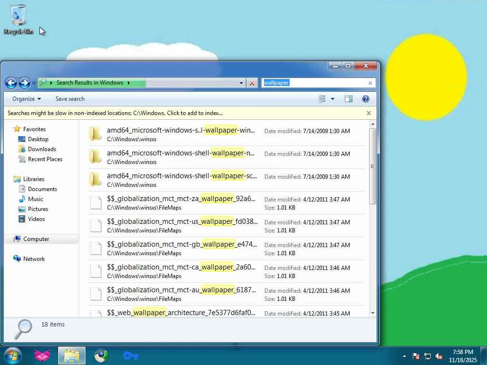Viewport: 487px width, 365px height.
Task: Click the network tray icon
Action: (428, 356)
